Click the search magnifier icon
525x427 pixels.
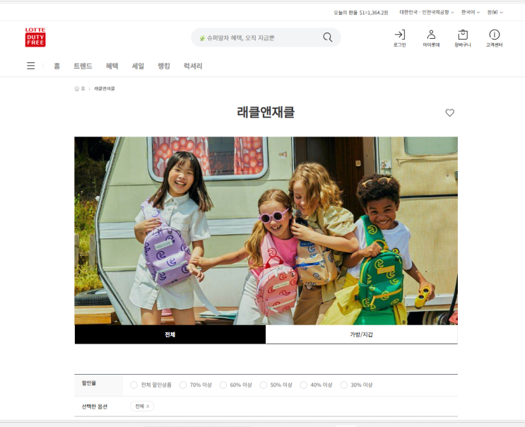327,37
